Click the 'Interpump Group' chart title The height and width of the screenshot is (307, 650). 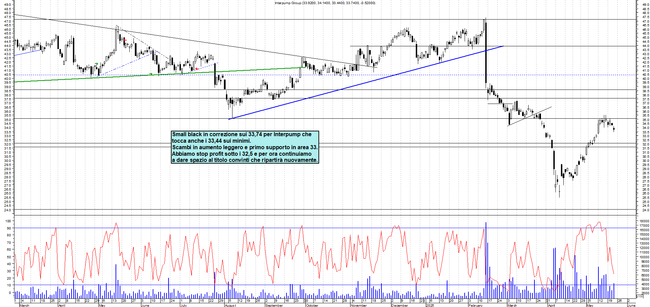[x=288, y=3]
